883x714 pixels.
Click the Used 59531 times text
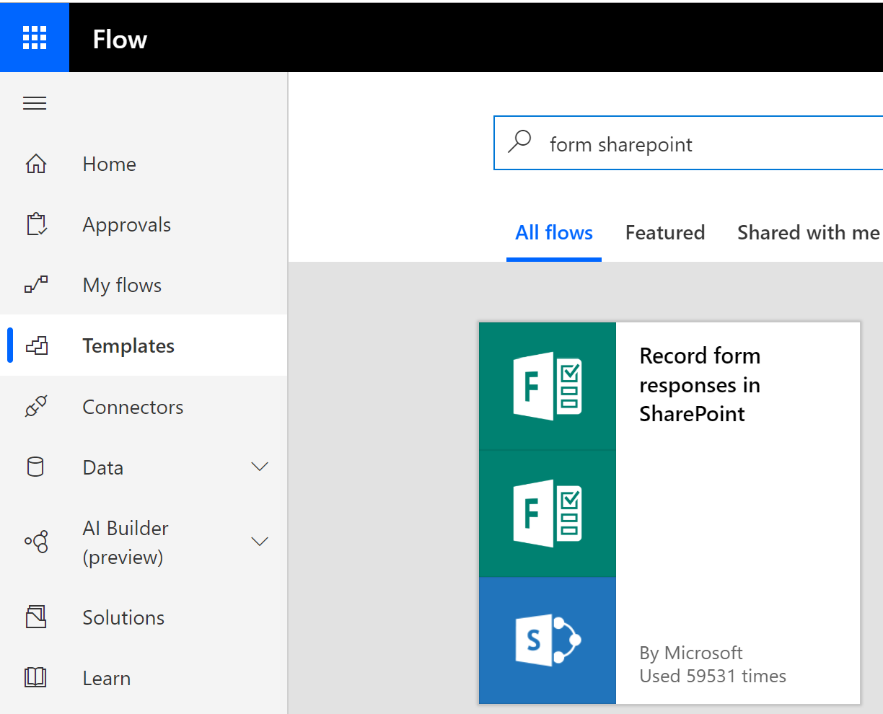point(713,676)
